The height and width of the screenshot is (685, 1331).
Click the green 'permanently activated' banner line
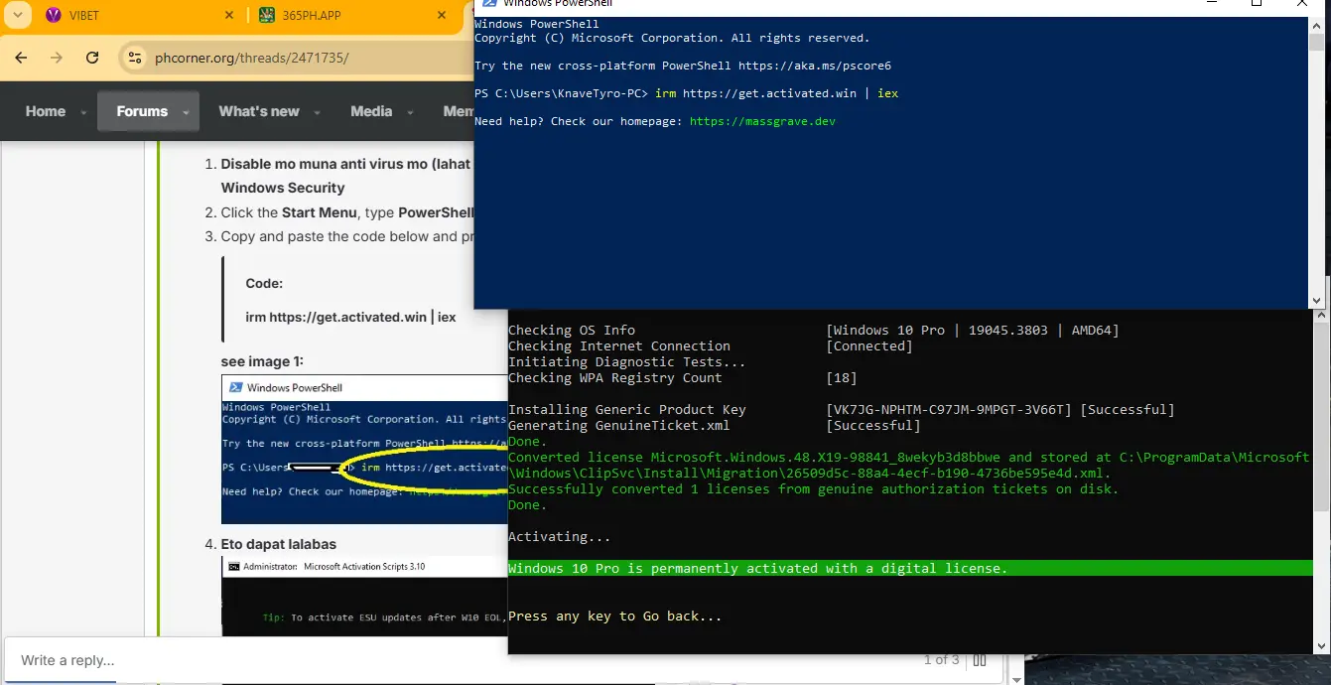coord(910,568)
